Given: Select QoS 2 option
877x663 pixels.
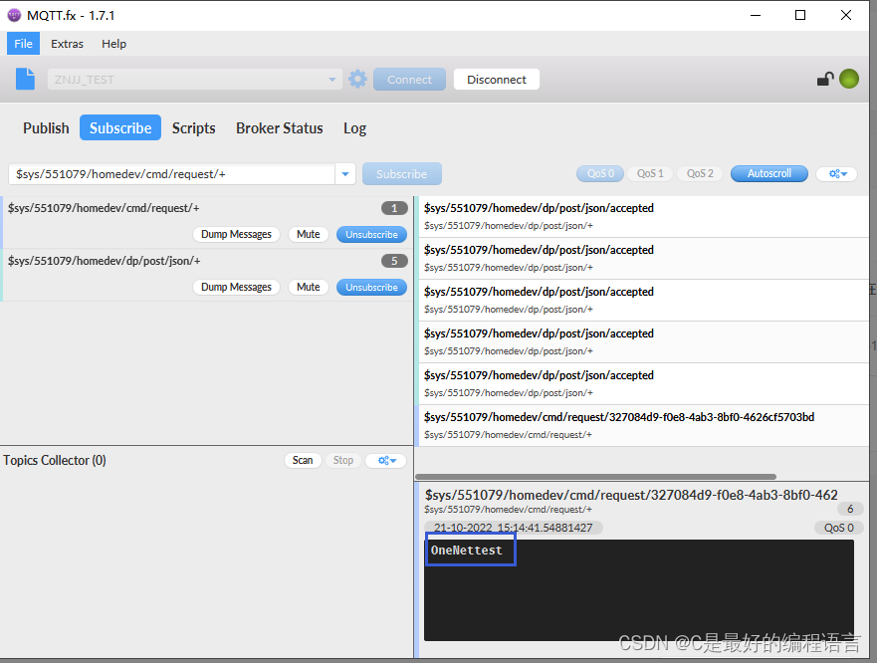Looking at the screenshot, I should point(700,173).
